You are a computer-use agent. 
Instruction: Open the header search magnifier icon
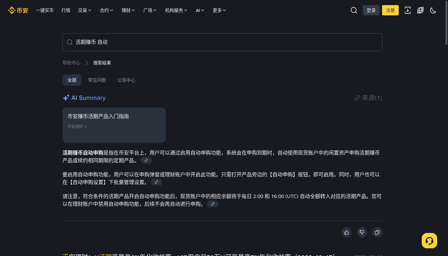(x=354, y=10)
